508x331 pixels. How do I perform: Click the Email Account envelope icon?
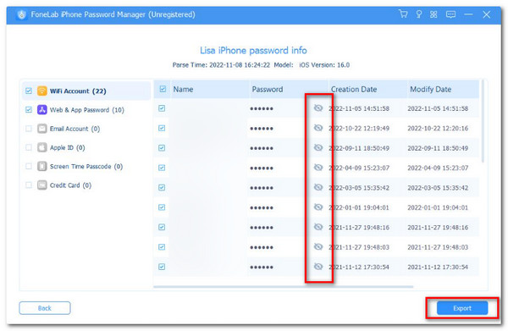pyautogui.click(x=42, y=129)
